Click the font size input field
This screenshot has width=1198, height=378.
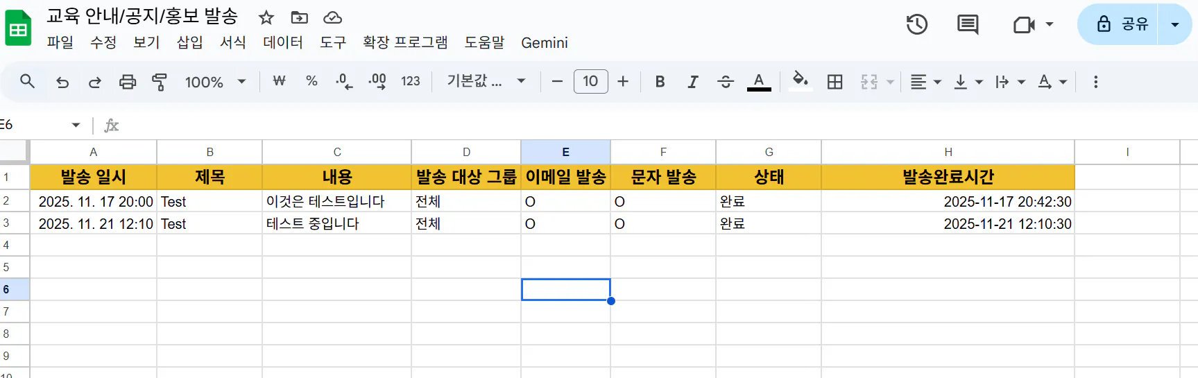590,82
